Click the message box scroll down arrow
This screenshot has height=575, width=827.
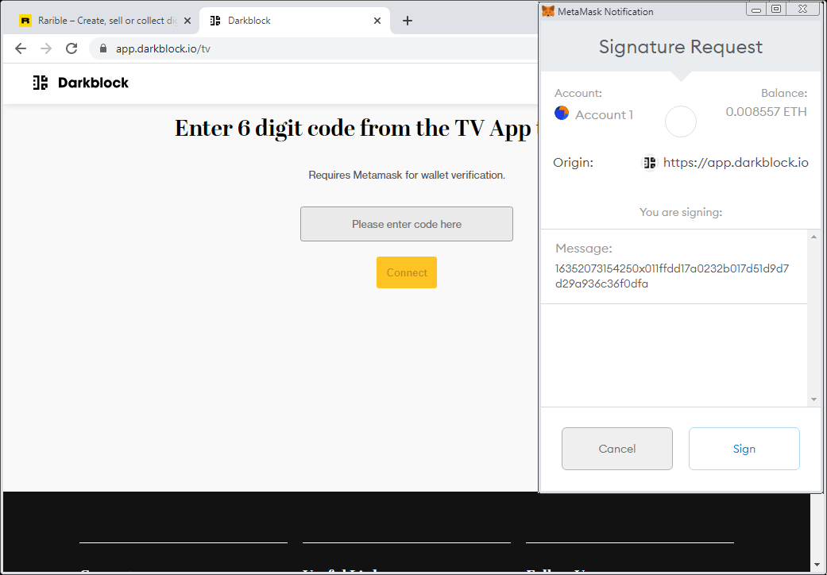pyautogui.click(x=813, y=399)
